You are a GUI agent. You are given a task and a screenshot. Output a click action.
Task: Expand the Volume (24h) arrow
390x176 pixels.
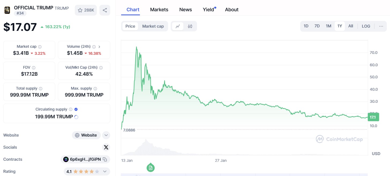tap(99, 47)
